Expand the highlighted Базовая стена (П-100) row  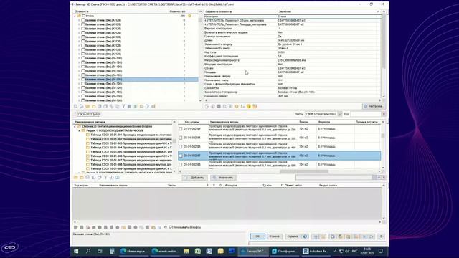pyautogui.click(x=79, y=80)
